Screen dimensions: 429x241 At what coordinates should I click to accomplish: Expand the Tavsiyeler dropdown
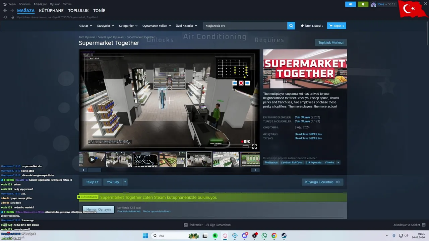105,26
